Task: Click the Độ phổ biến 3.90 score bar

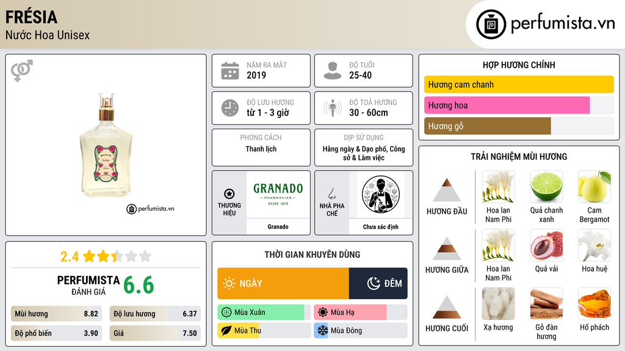Action: [x=56, y=333]
